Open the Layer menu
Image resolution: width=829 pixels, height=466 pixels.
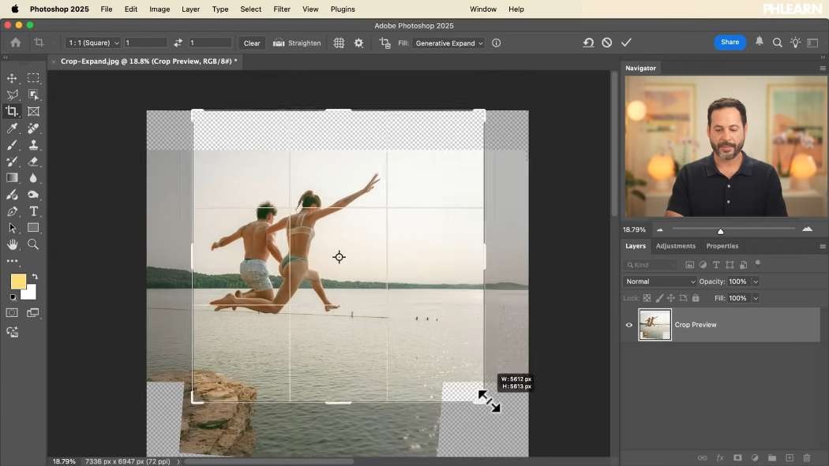[x=190, y=9]
